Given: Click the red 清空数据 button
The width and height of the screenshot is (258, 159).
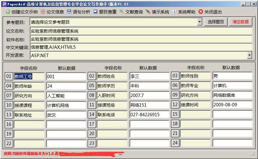Looking at the screenshot, I should [x=240, y=22].
